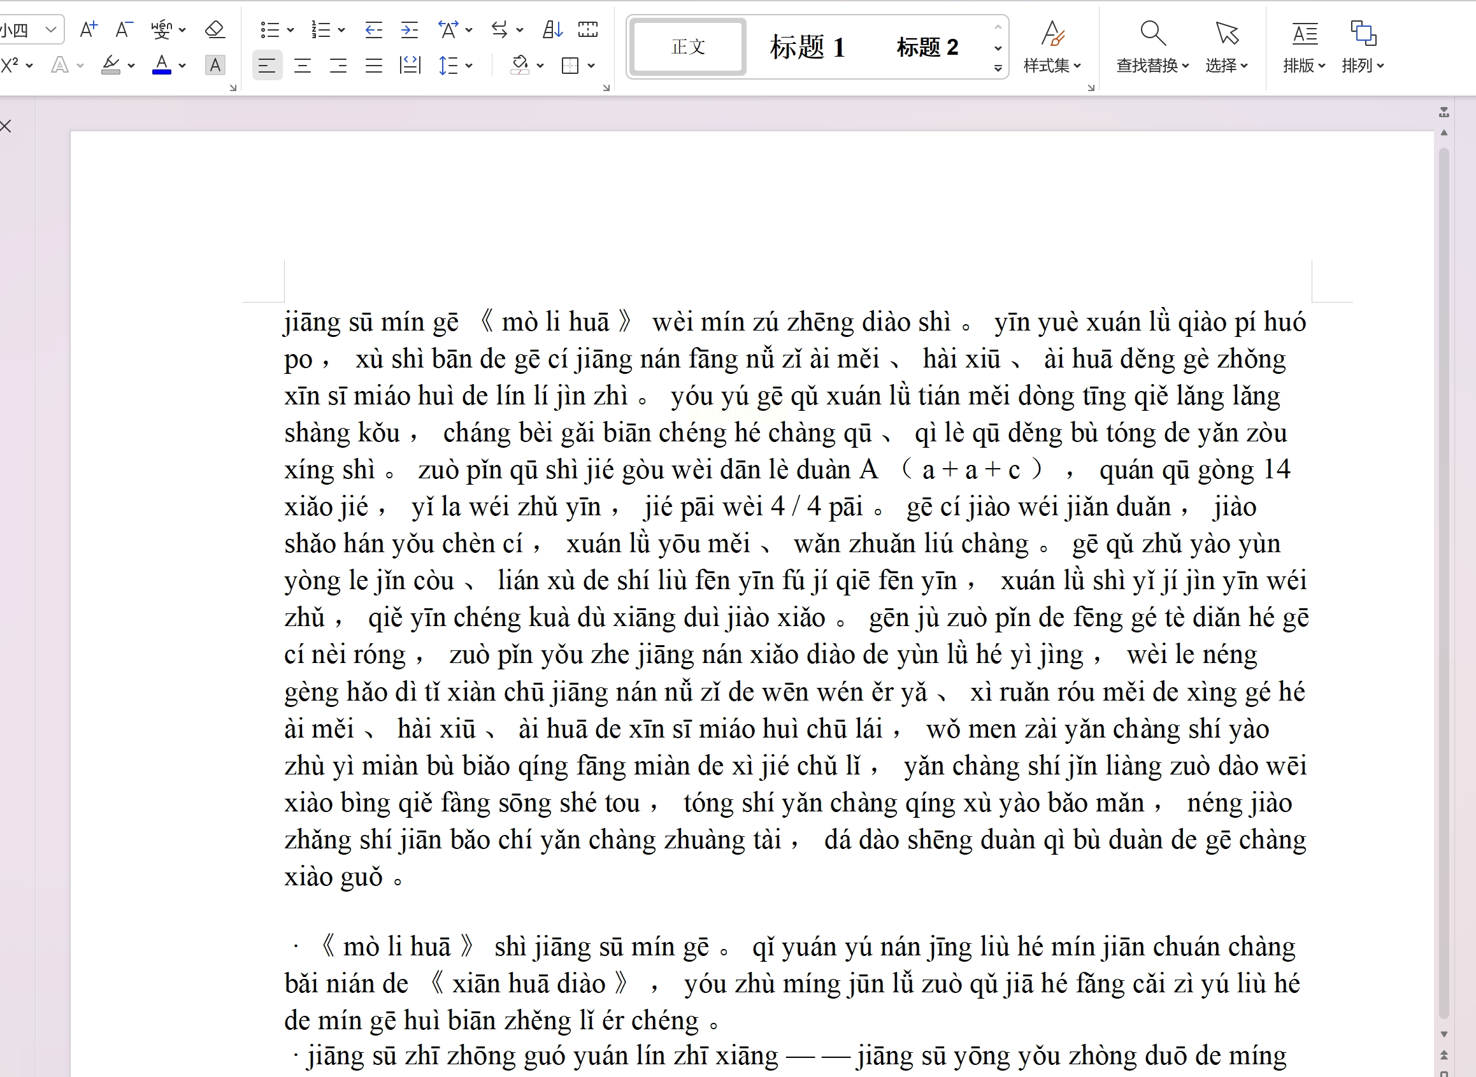The height and width of the screenshot is (1077, 1476).
Task: Click the vertical scrollbar down arrow
Action: tap(1444, 1034)
